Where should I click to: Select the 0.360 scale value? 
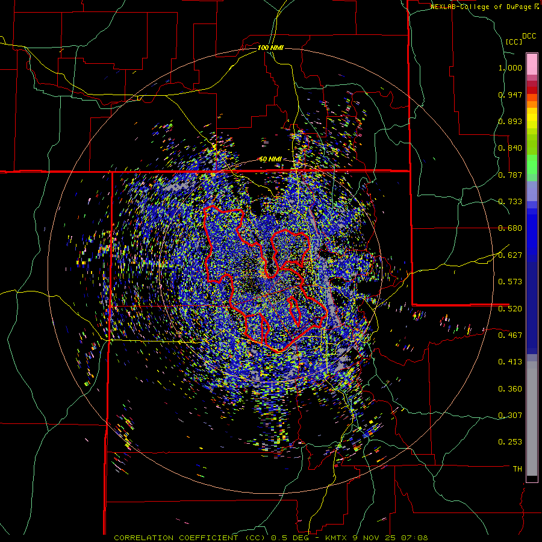[x=510, y=389]
